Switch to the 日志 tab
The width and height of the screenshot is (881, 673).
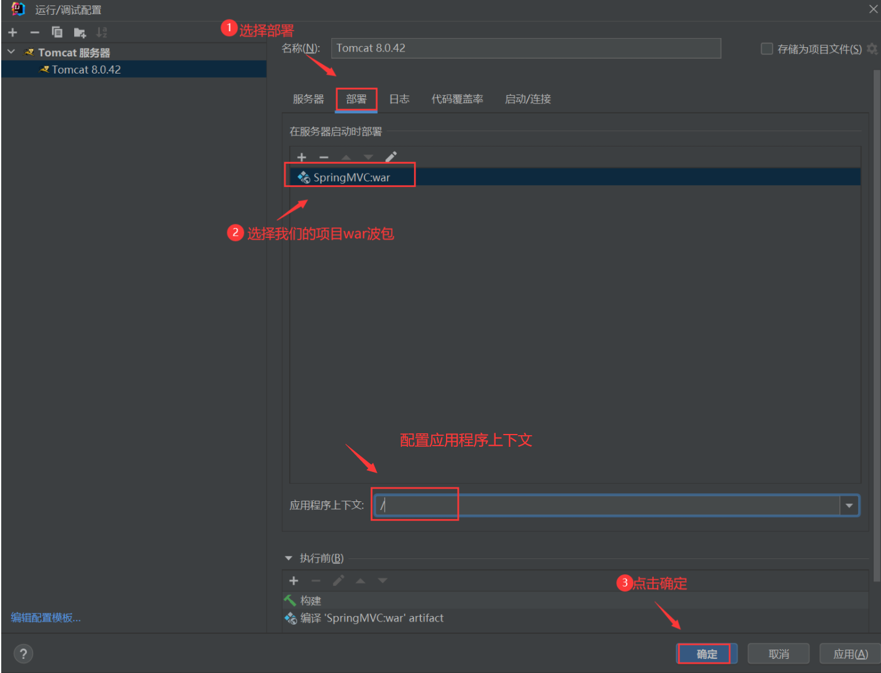(x=399, y=99)
